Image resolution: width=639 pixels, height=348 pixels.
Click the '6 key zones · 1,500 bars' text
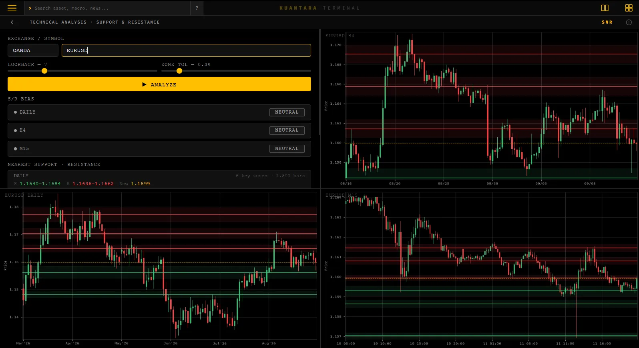pos(270,176)
